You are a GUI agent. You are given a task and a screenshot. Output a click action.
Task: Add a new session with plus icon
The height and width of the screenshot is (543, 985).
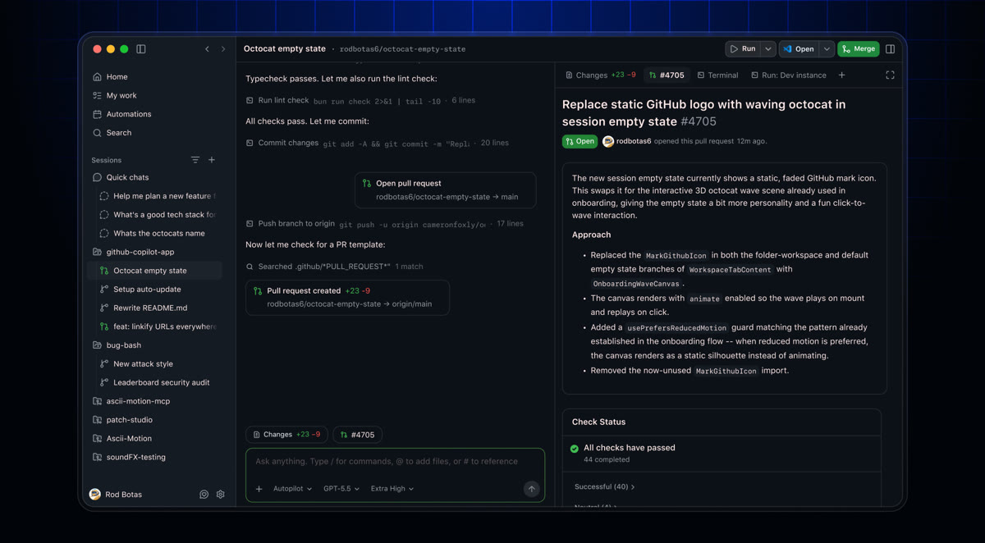pyautogui.click(x=212, y=160)
